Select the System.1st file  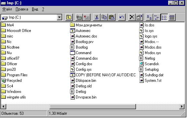pyautogui.click(x=151, y=81)
